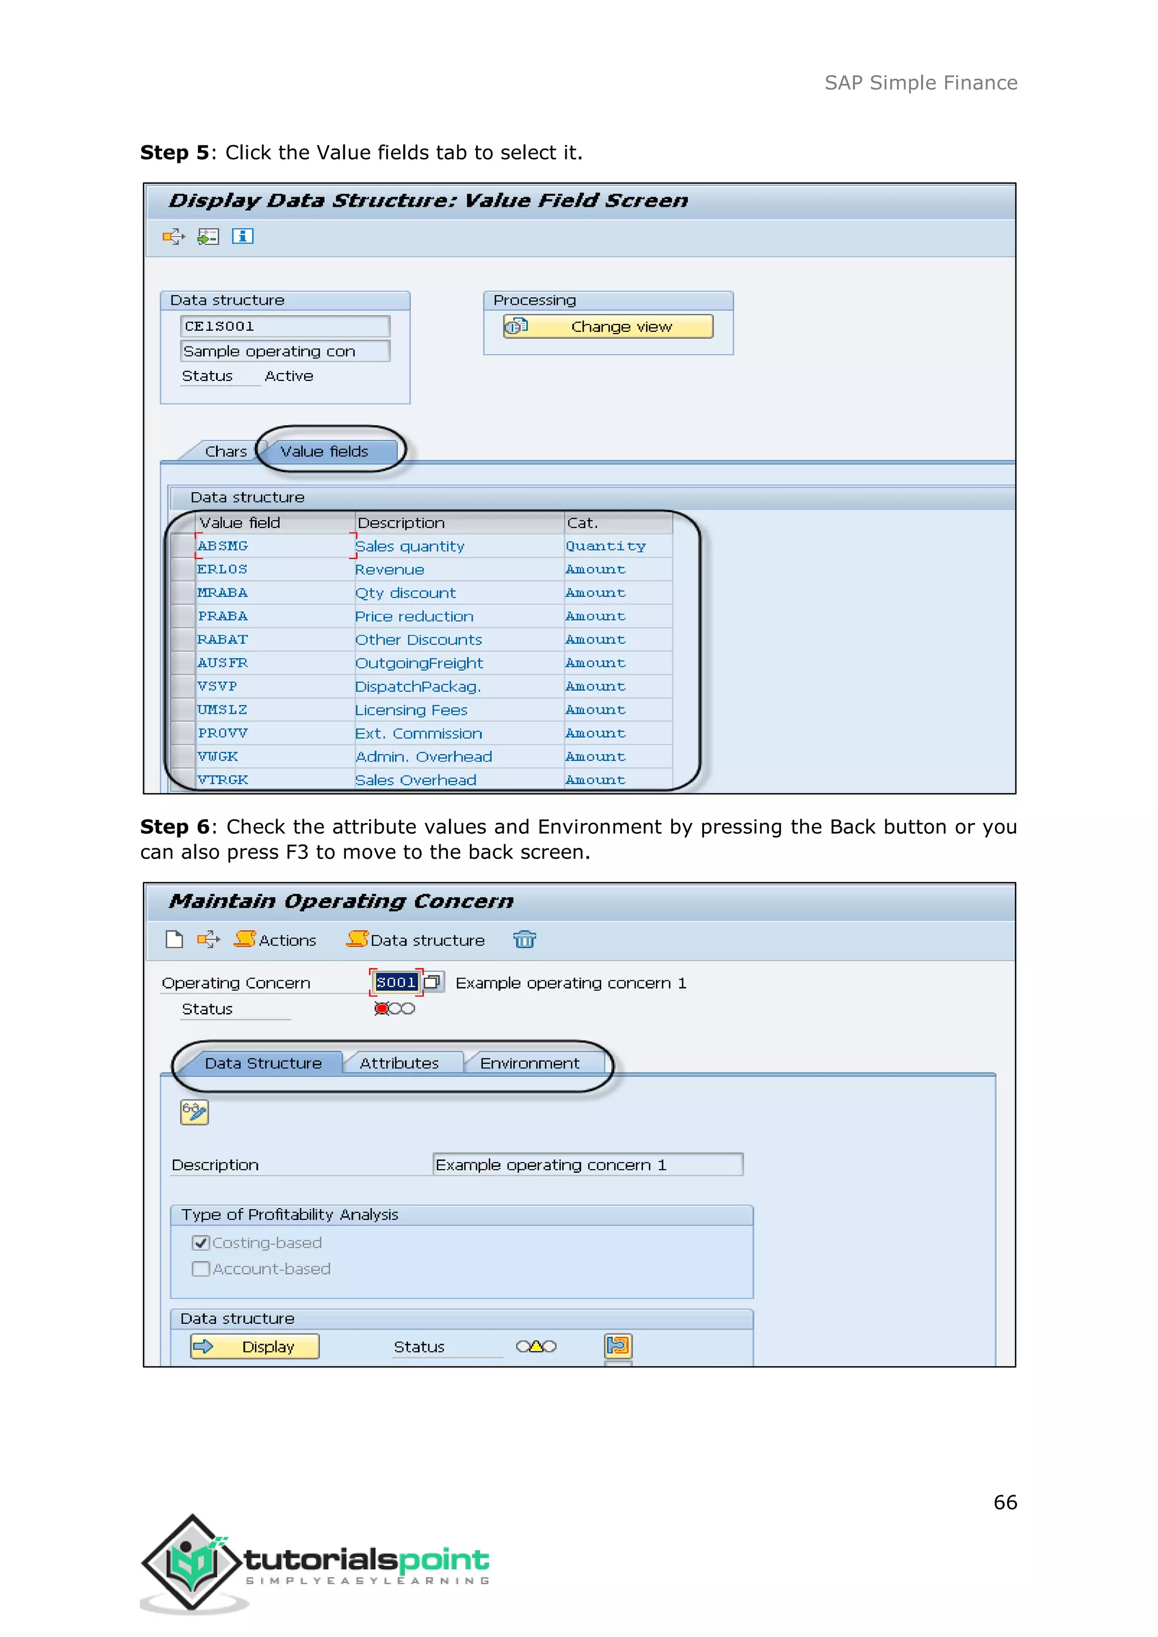
Task: Click the row selector beside RABAT
Action: click(x=183, y=640)
